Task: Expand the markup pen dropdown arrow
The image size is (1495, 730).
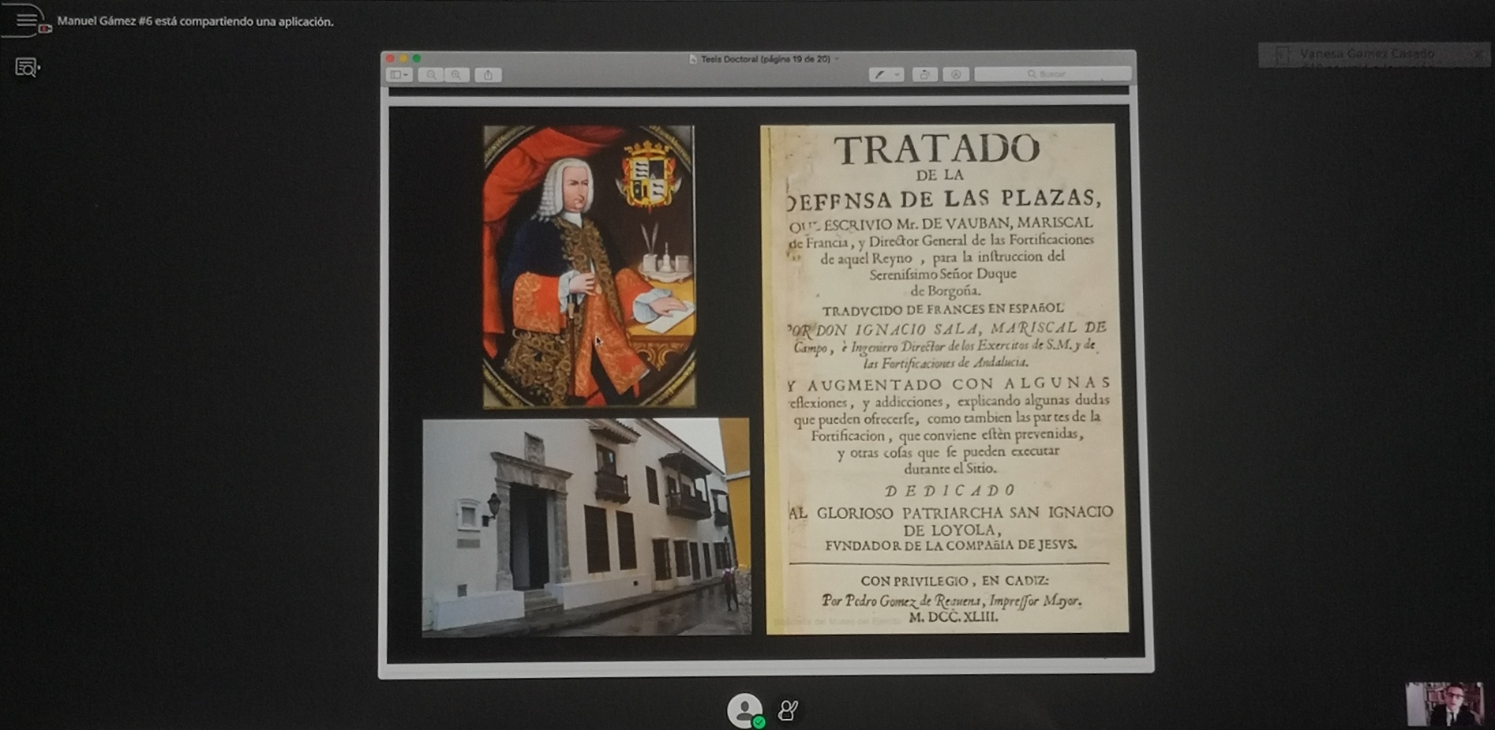Action: point(897,74)
